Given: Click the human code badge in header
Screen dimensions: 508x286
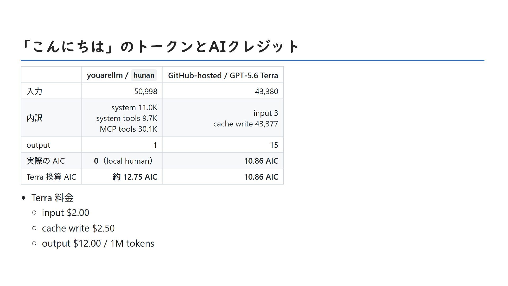Looking at the screenshot, I should tap(144, 75).
